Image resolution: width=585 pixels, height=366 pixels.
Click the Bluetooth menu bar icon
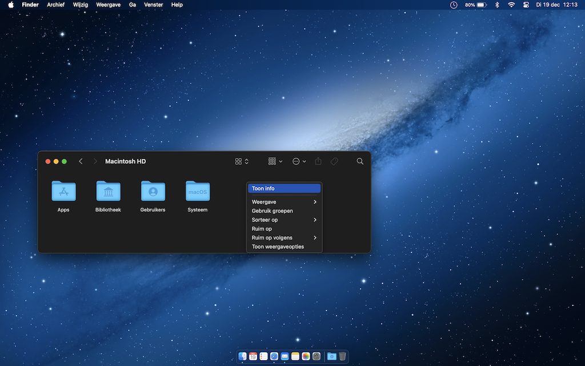[x=497, y=5]
